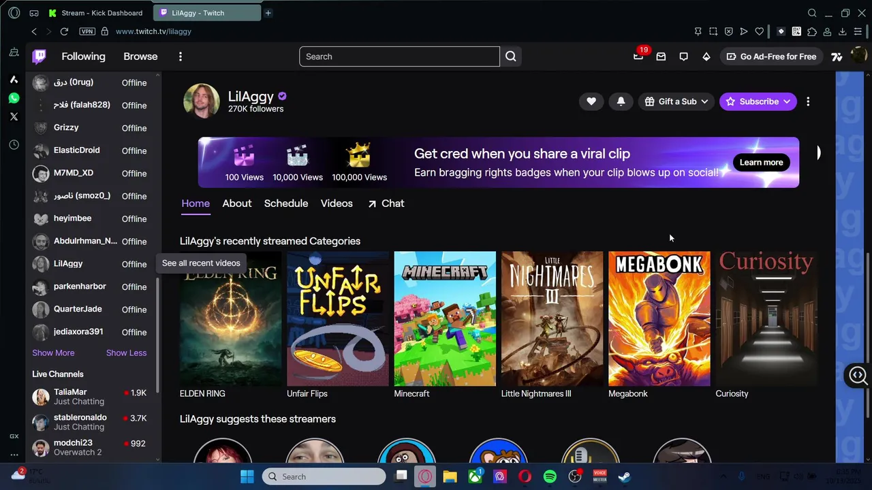
Task: Click the address bar URL
Action: tap(153, 31)
